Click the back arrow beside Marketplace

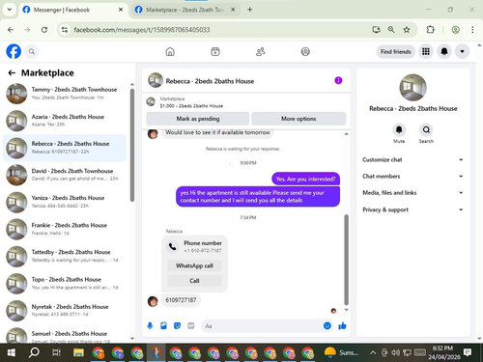(x=12, y=73)
